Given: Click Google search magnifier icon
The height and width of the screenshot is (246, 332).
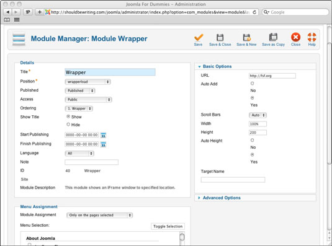Looking at the screenshot, I should click(x=266, y=12).
